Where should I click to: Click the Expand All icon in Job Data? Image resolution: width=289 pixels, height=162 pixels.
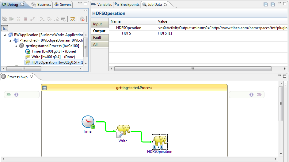click(266, 5)
